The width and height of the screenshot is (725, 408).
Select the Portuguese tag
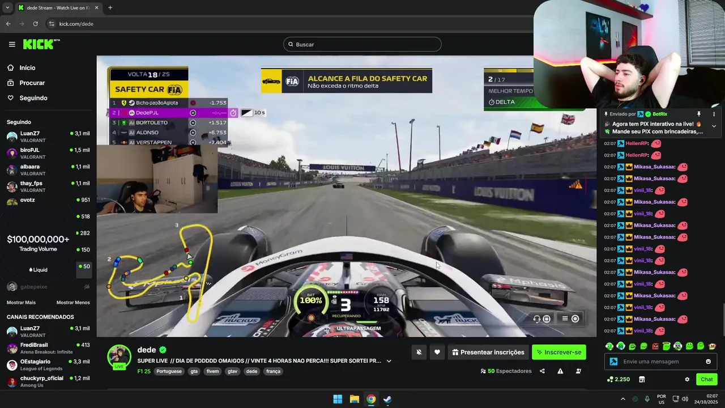tap(169, 372)
